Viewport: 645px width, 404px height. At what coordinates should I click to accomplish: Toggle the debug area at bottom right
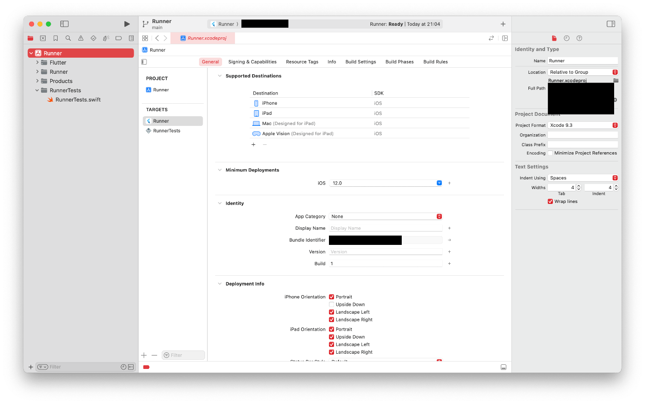[504, 367]
